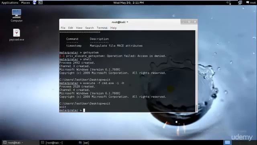The image size is (257, 145).
Task: Click 'Process 2520 created.' line
Action: (x=77, y=87)
